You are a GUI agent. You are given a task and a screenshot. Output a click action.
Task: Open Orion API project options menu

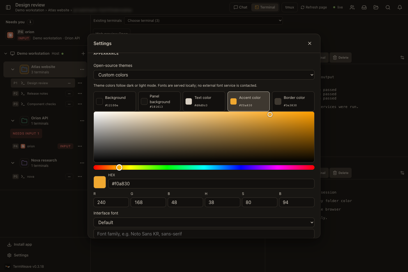(x=82, y=121)
